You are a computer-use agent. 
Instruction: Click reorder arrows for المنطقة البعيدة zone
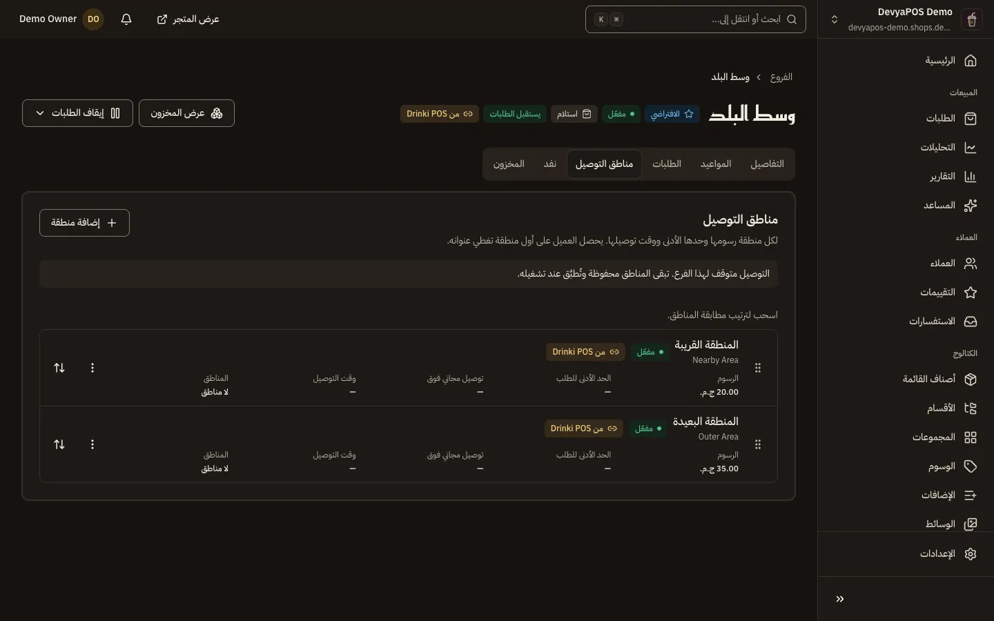tap(59, 444)
